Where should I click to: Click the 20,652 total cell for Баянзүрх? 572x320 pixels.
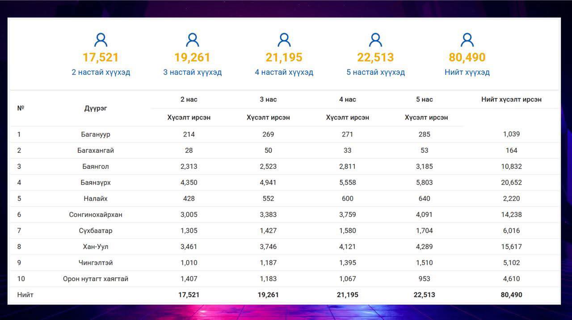(511, 182)
